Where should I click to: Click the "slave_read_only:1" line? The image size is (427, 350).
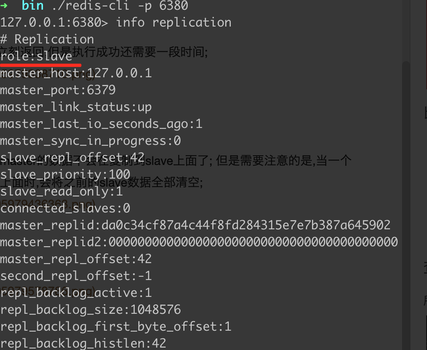(x=62, y=192)
